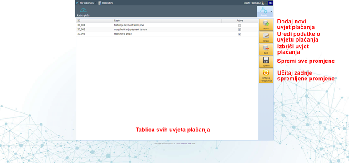Click the Spremi save button
349x163 pixels.
click(x=266, y=62)
